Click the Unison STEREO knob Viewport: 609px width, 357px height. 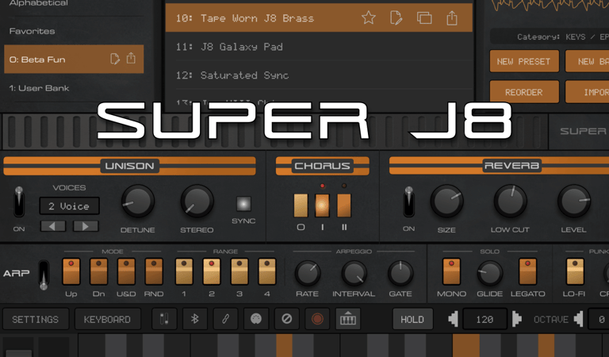(197, 202)
